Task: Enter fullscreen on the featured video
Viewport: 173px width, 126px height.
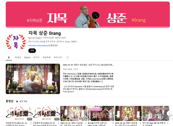Action: click(x=56, y=91)
